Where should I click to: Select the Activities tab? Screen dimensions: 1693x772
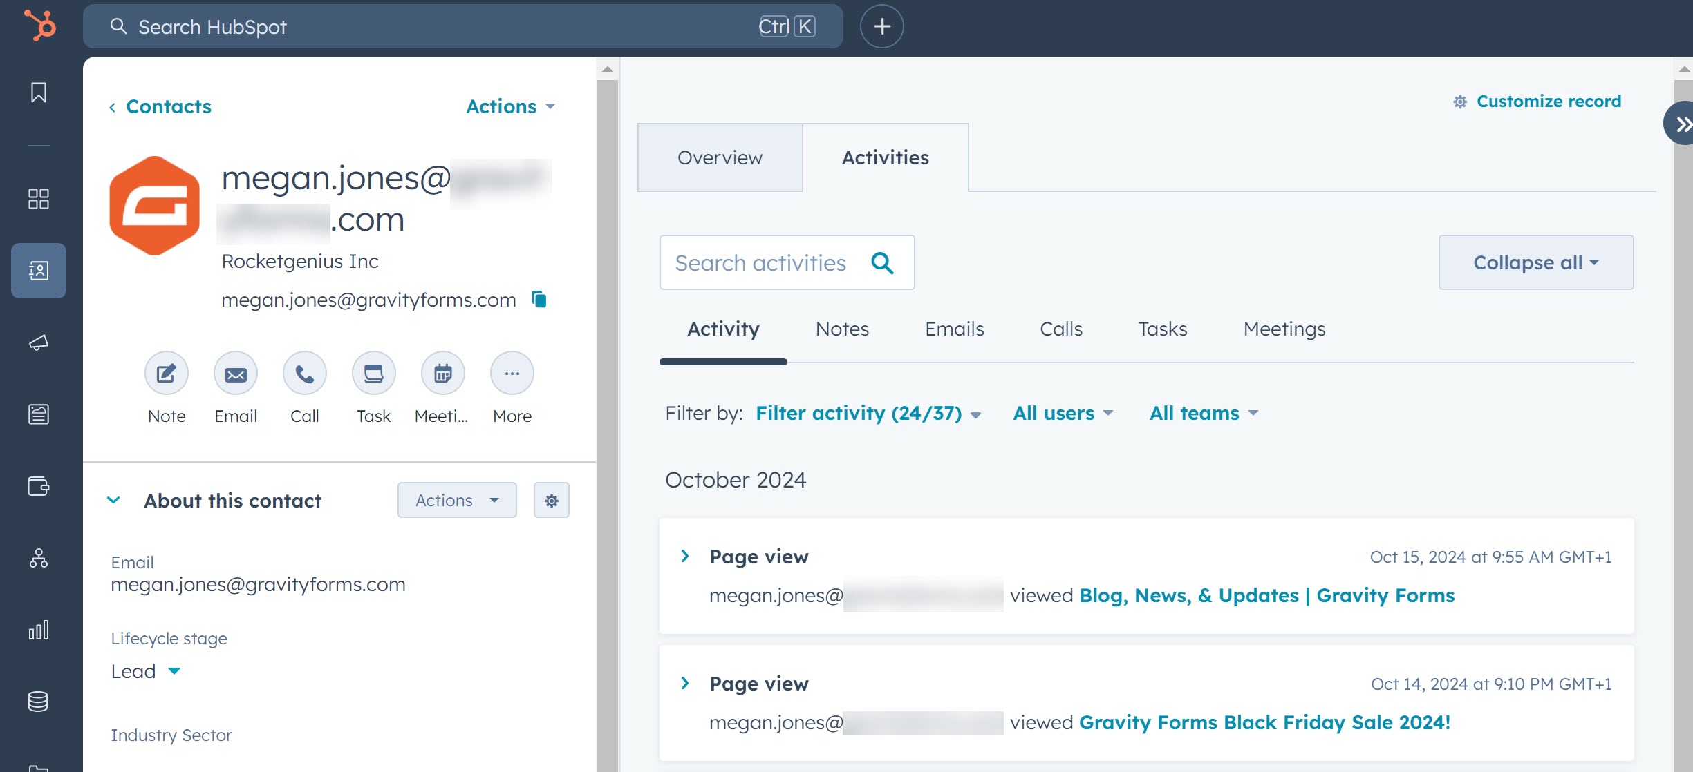click(x=886, y=157)
